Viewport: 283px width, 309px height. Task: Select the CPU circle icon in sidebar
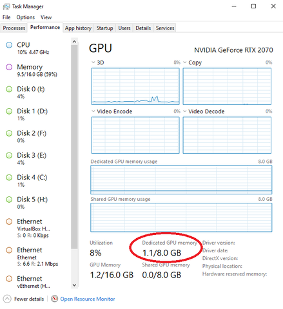coord(9,45)
